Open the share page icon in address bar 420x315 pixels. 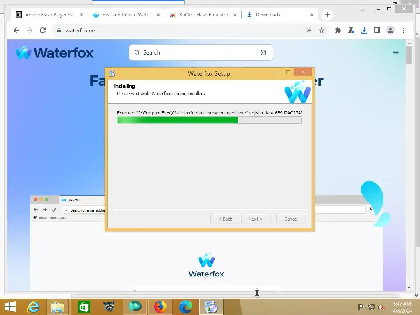308,30
